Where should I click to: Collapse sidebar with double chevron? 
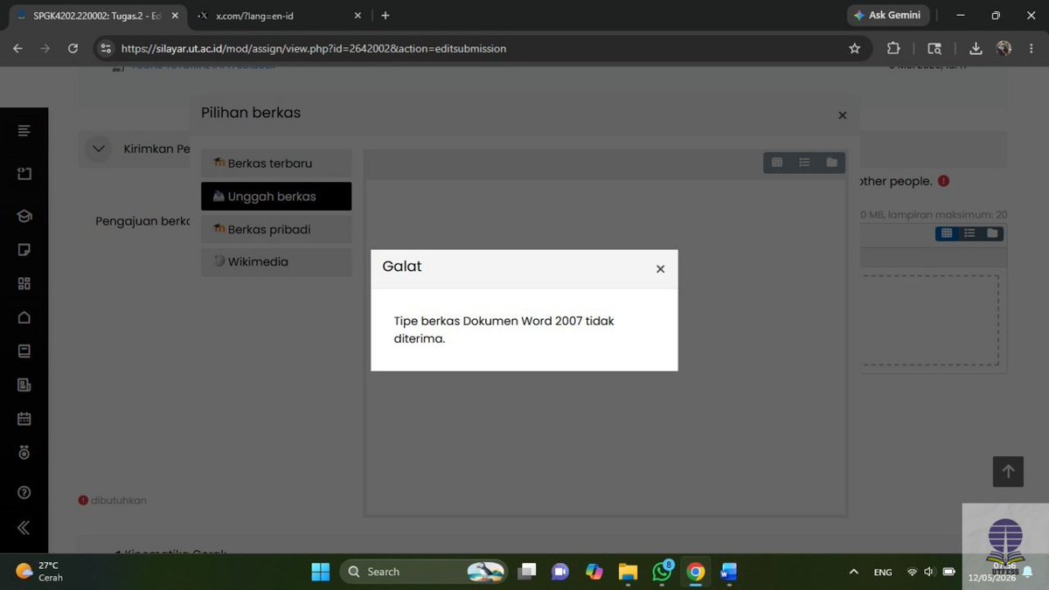(x=24, y=527)
